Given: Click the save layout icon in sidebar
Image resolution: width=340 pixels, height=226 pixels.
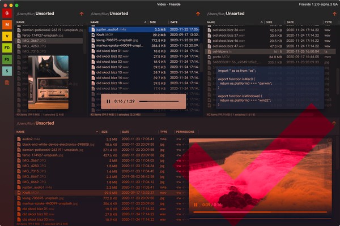Looking at the screenshot, I should click(7, 82).
